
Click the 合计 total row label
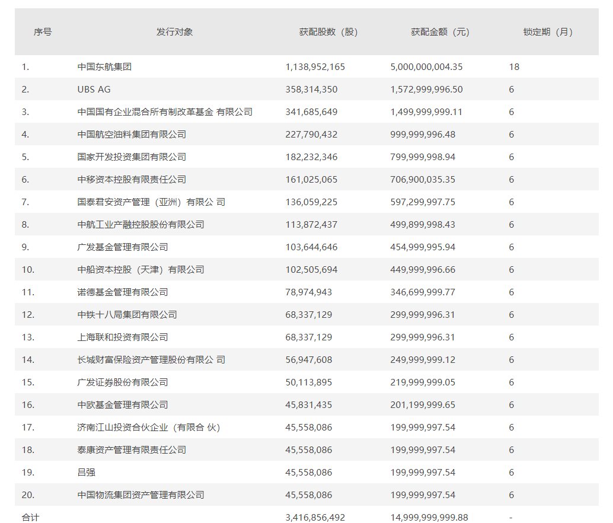point(30,518)
